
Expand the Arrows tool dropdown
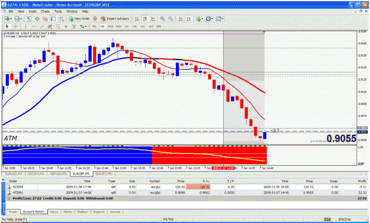pyautogui.click(x=86, y=27)
